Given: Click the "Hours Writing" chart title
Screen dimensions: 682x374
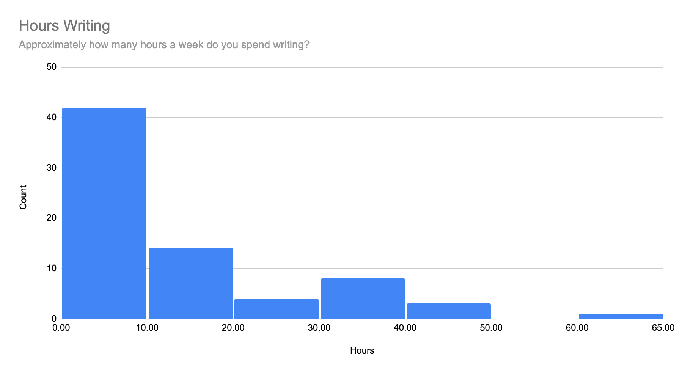Looking at the screenshot, I should tap(64, 26).
